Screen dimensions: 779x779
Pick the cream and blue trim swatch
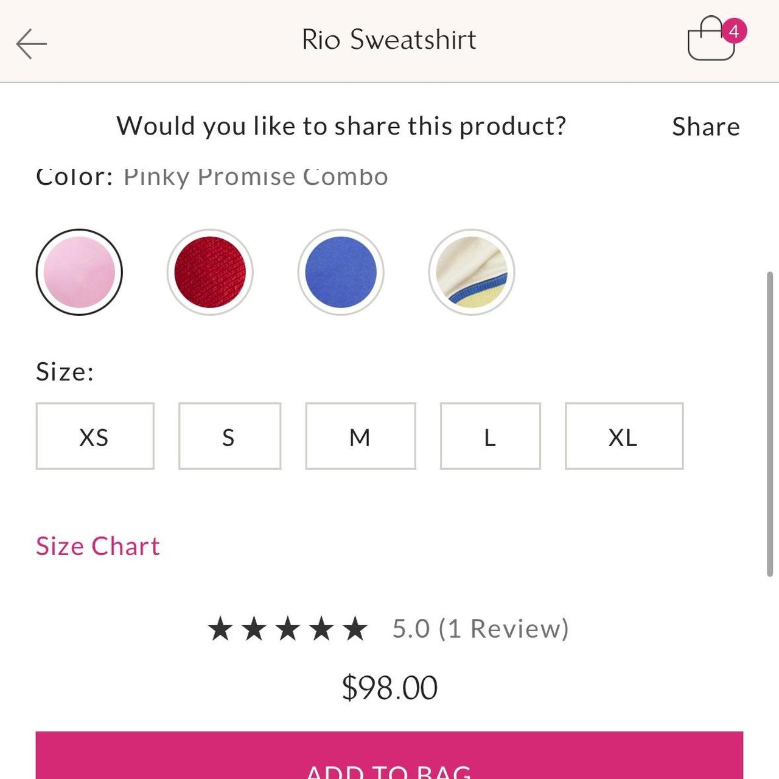(x=472, y=272)
